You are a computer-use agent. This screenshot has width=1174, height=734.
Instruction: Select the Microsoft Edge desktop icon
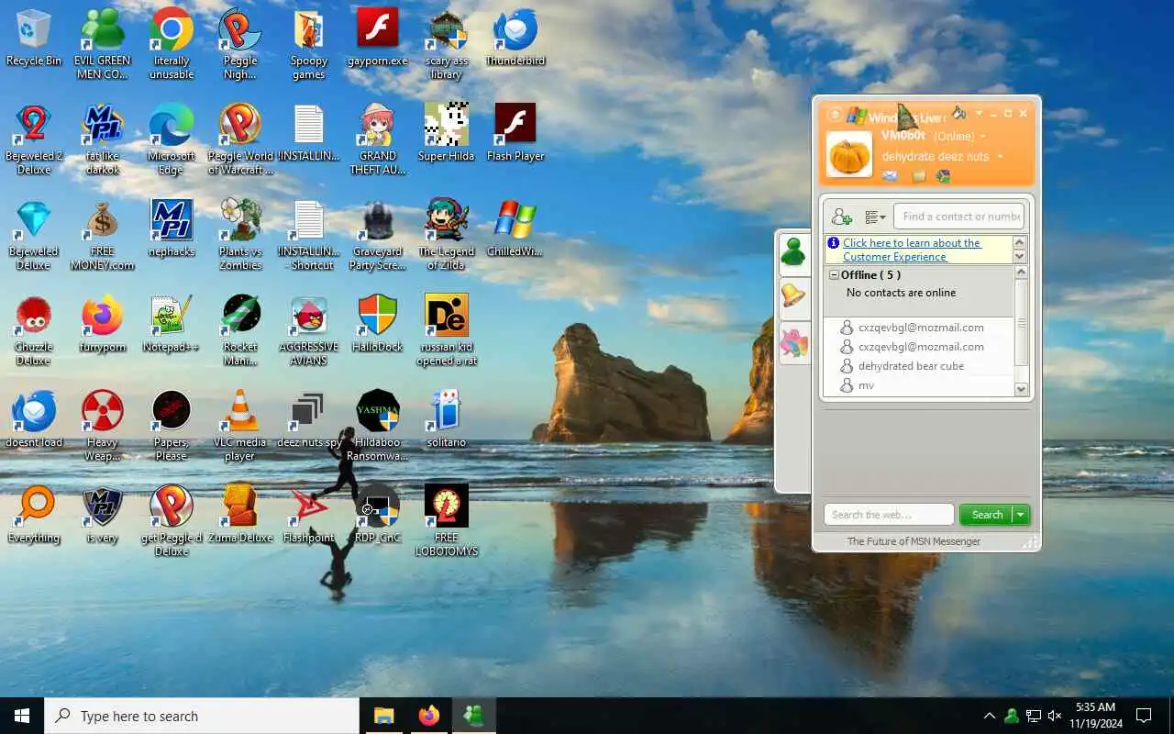coord(172,139)
